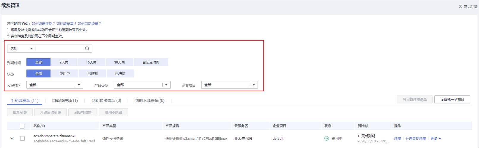Switch to 到期不续费项 (0) tab

(150, 101)
